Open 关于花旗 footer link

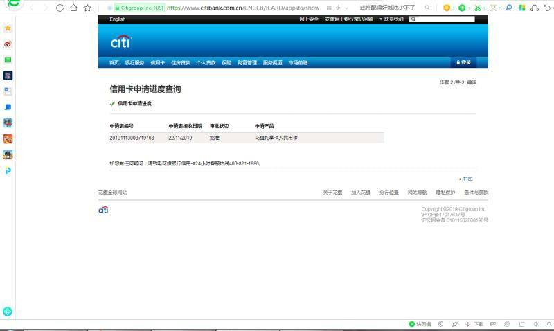pos(332,193)
